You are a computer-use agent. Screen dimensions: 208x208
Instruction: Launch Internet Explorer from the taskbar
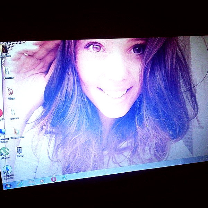(20, 184)
